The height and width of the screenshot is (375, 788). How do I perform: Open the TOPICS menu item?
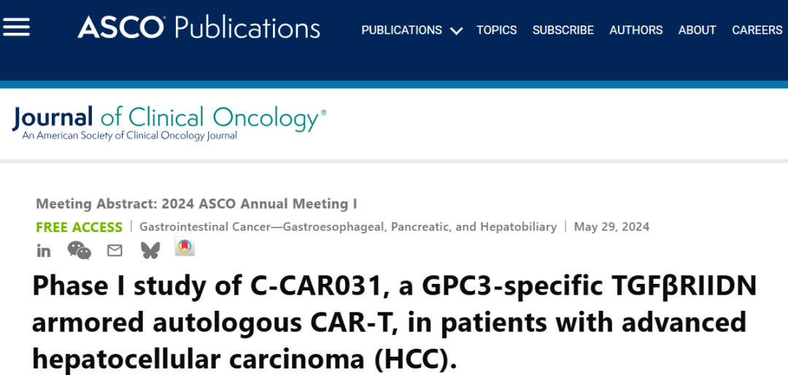(497, 30)
